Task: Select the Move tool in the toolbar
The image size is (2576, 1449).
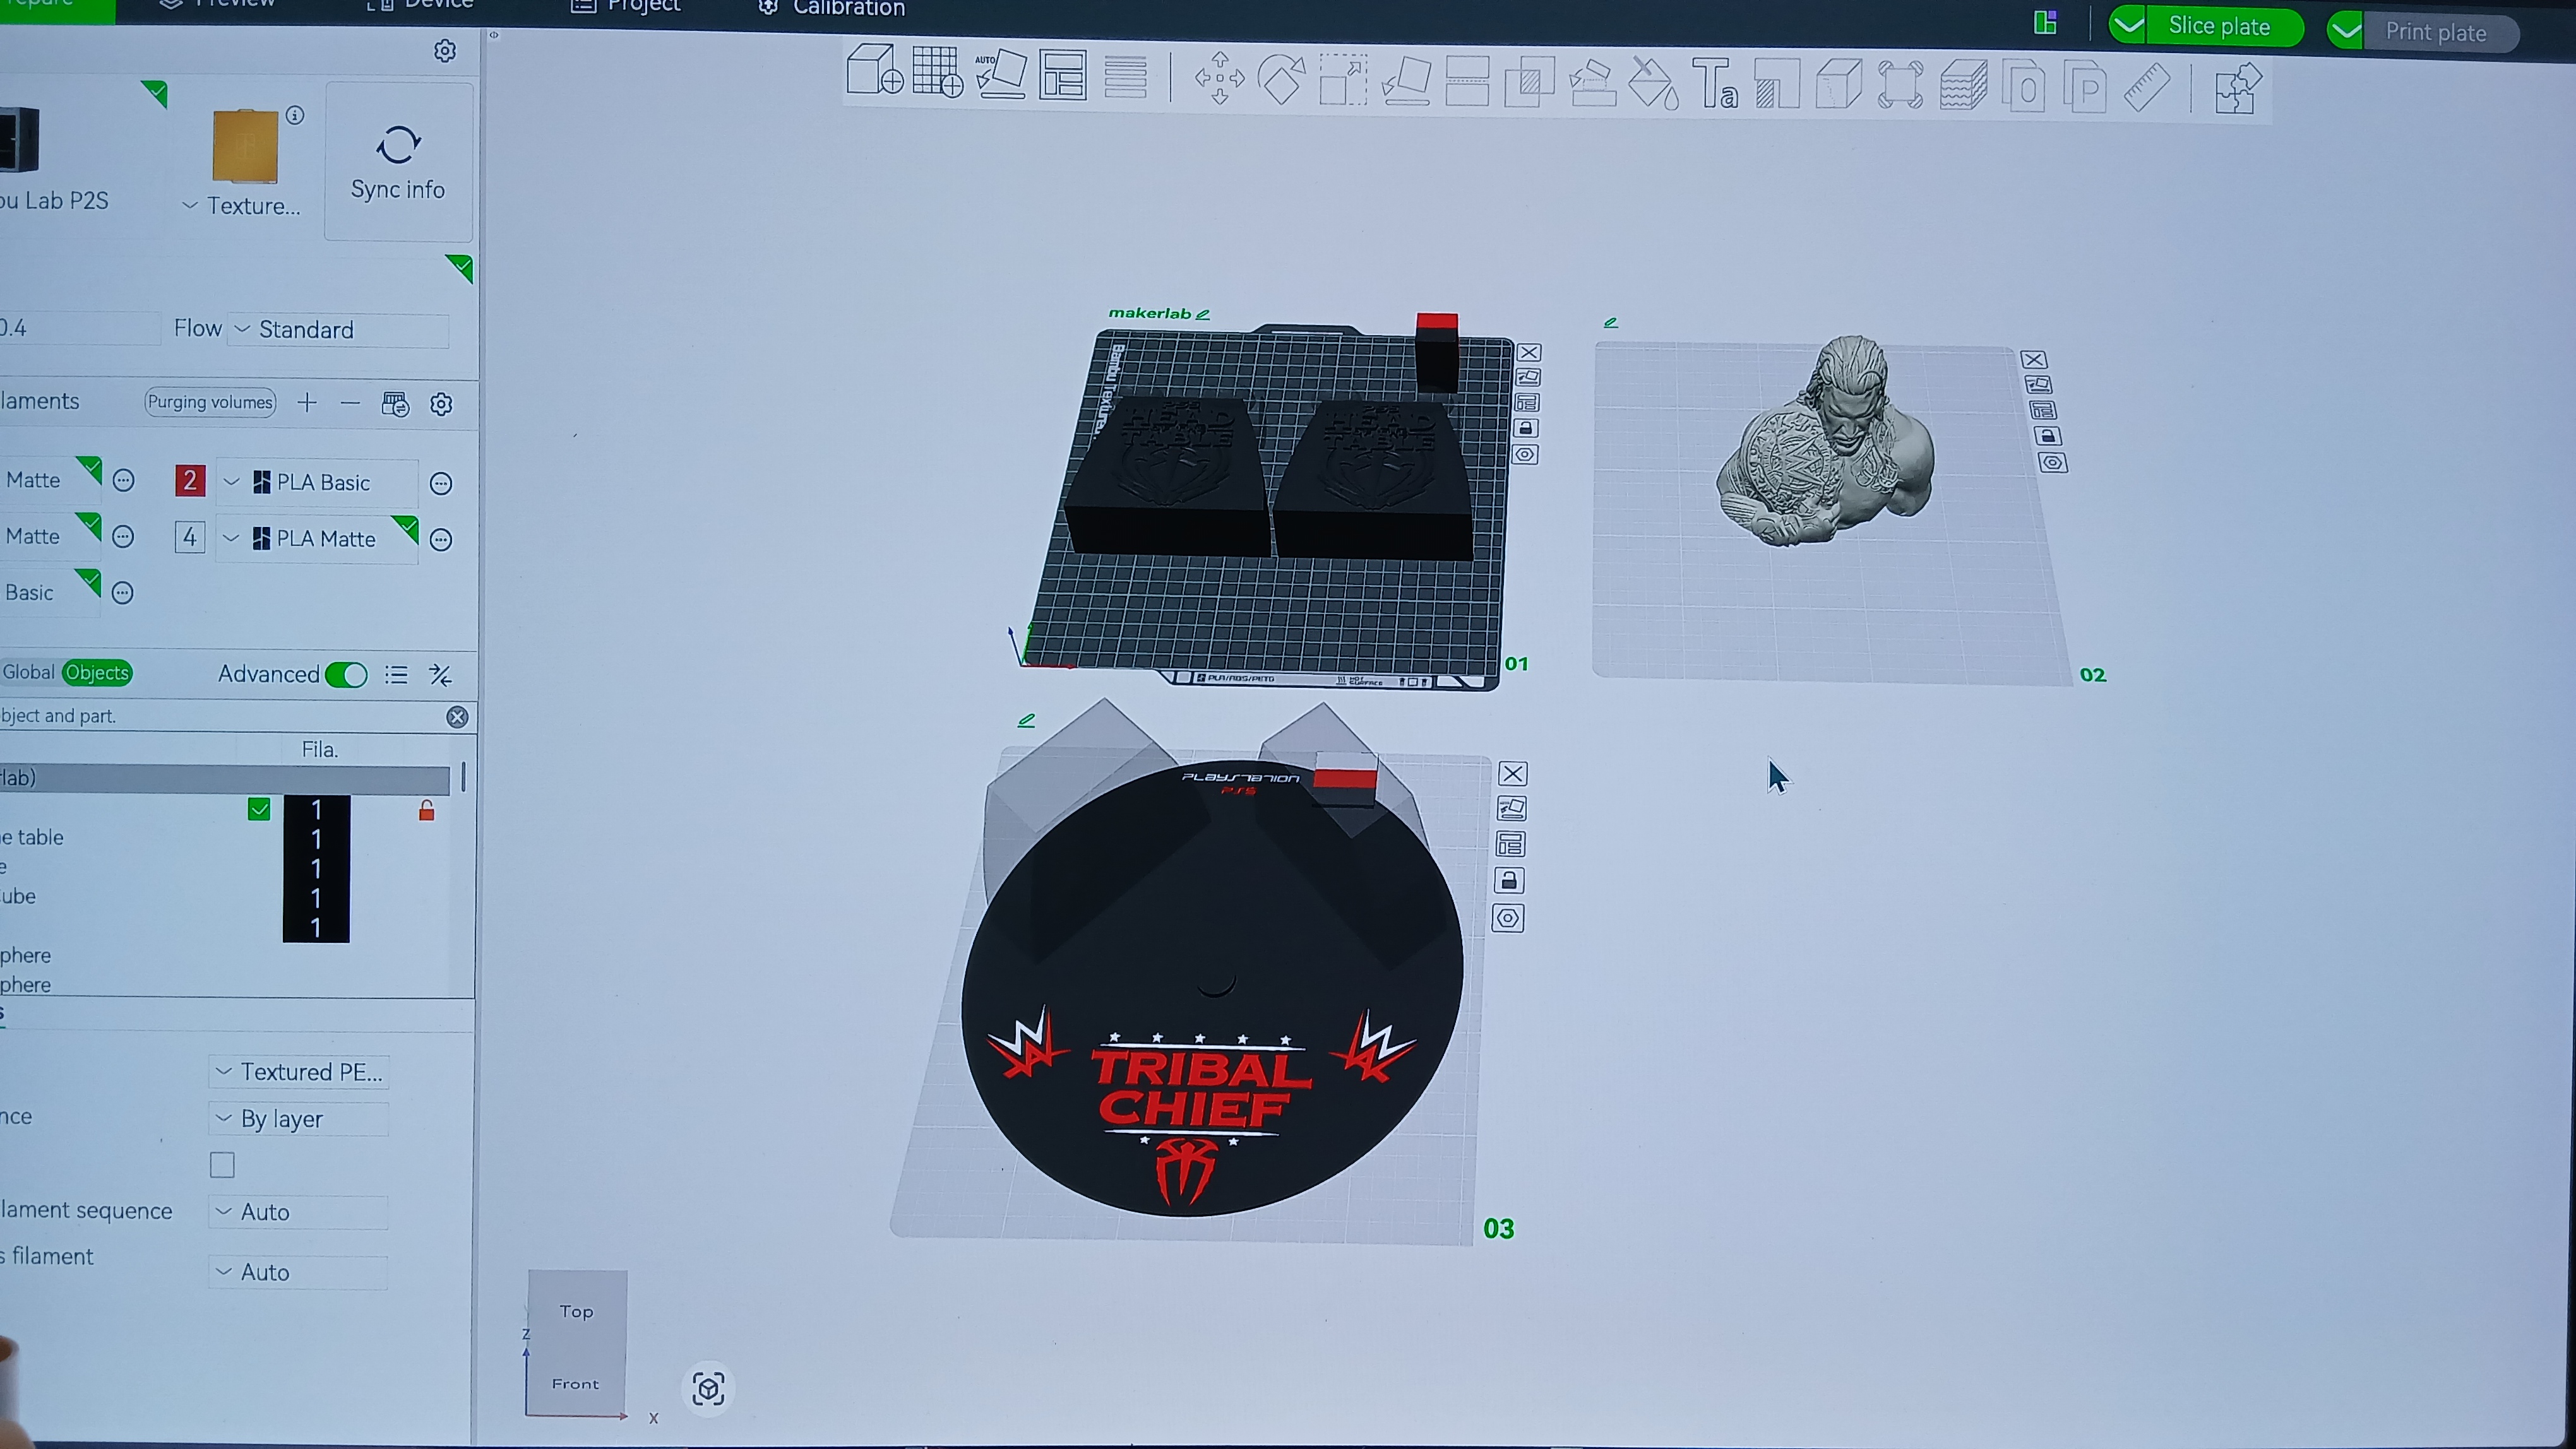Action: (1219, 78)
